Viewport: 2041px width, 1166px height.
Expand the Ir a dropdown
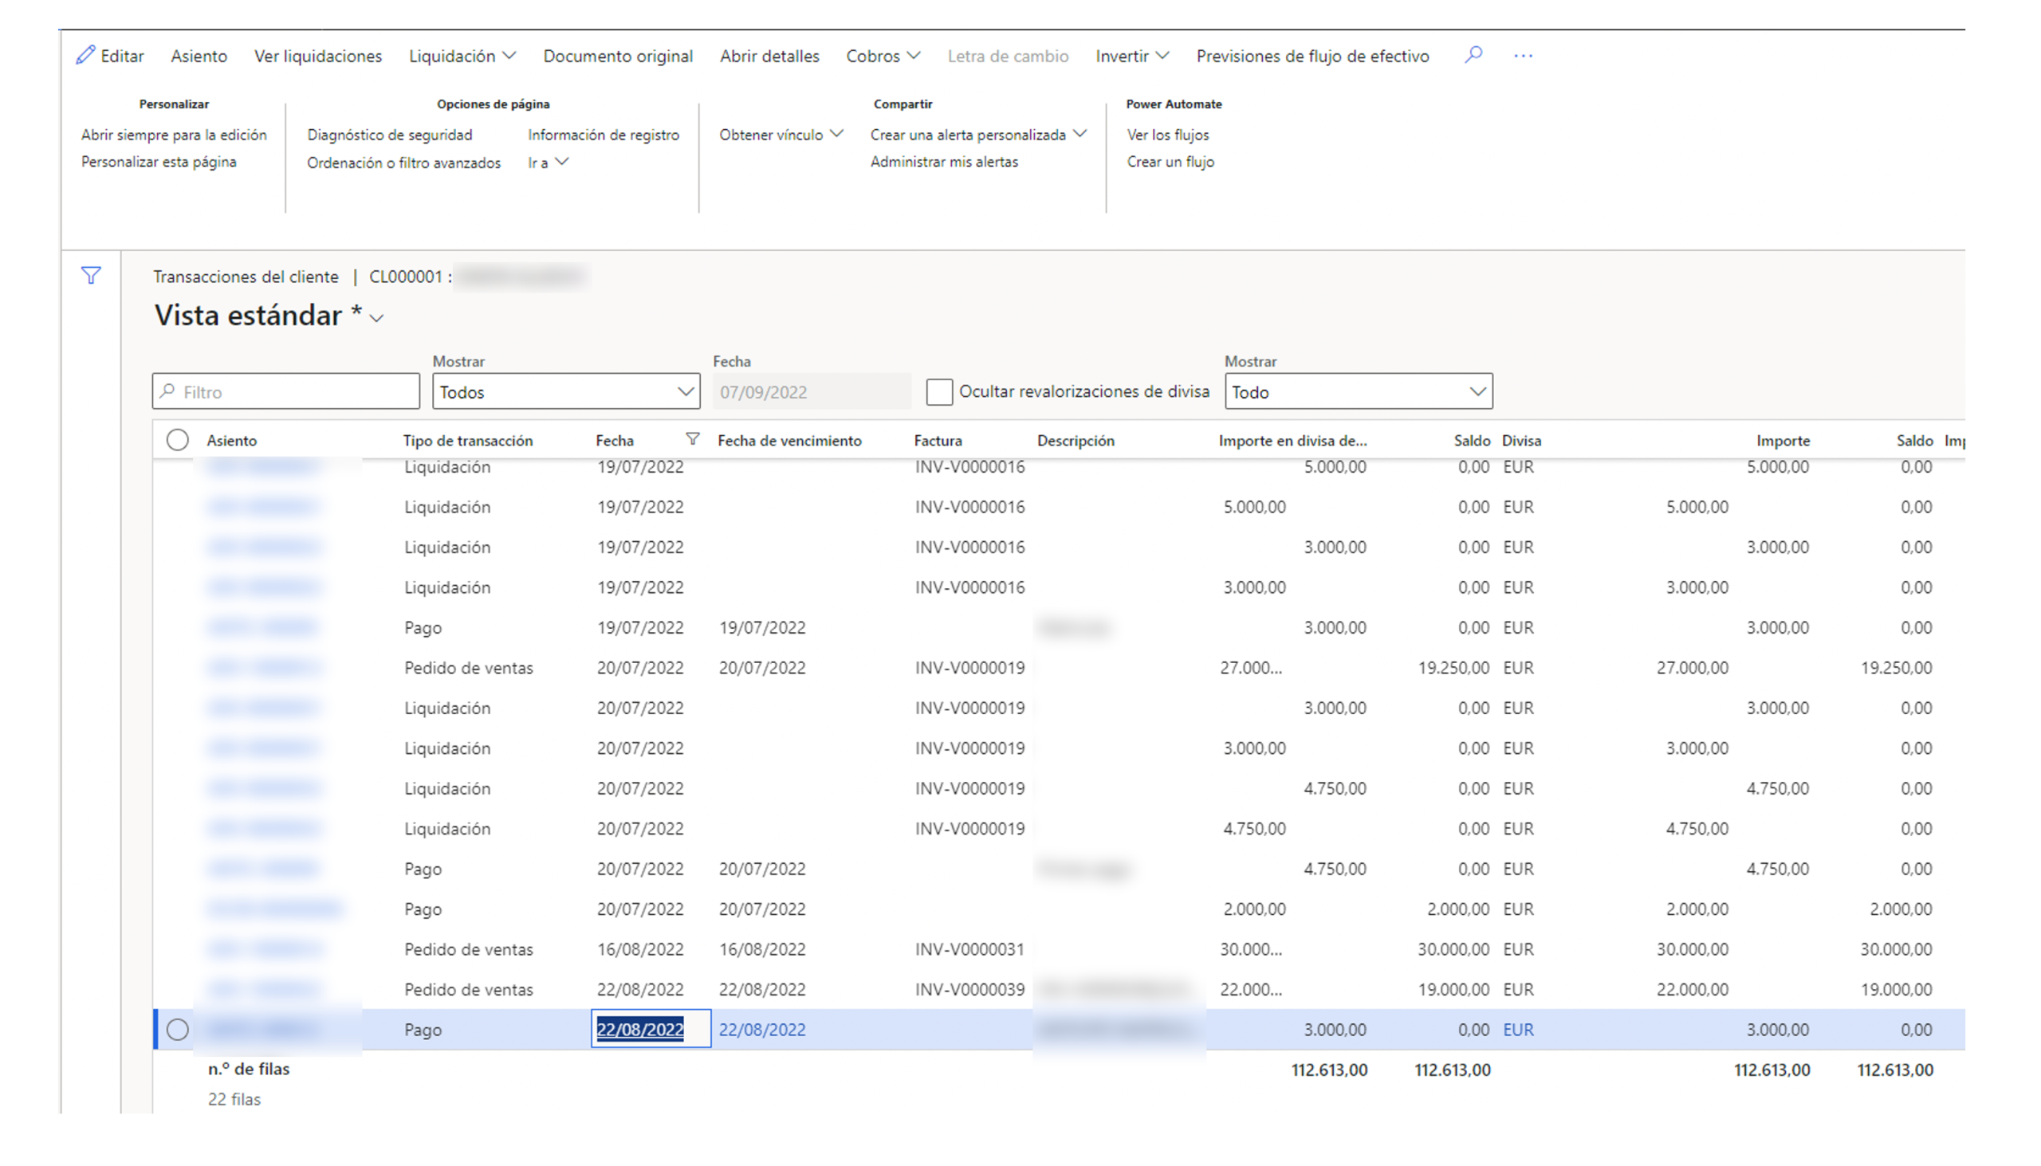pyautogui.click(x=548, y=162)
